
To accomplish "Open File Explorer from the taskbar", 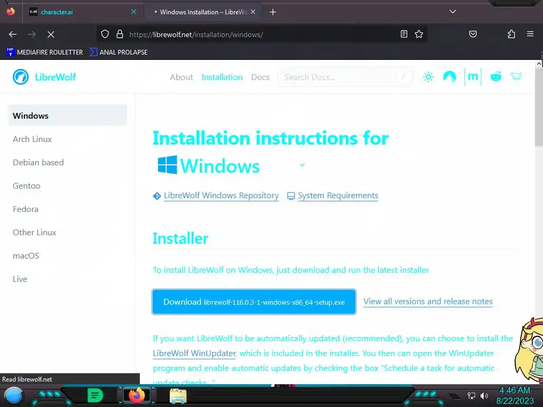I will [178, 396].
